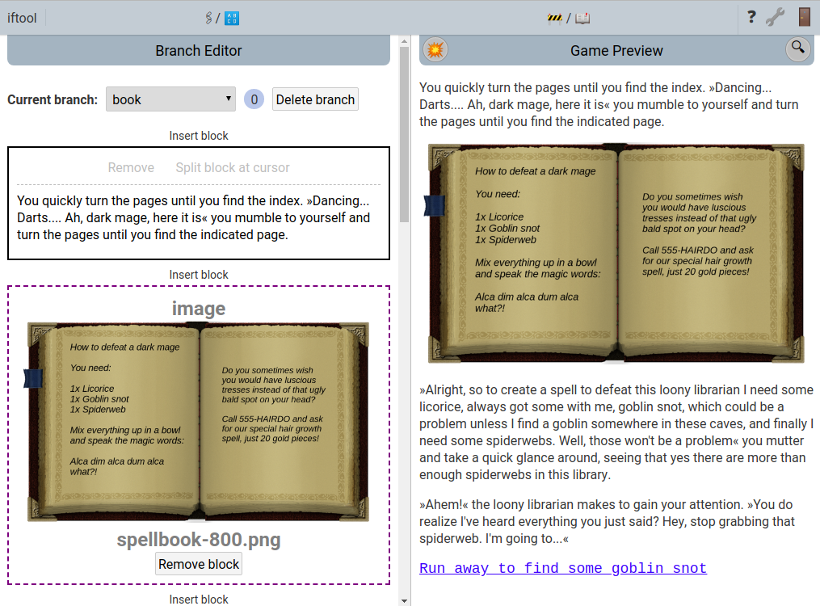Click the editor scrollbar down arrow
Screen dimensions: 820x606
pos(404,601)
